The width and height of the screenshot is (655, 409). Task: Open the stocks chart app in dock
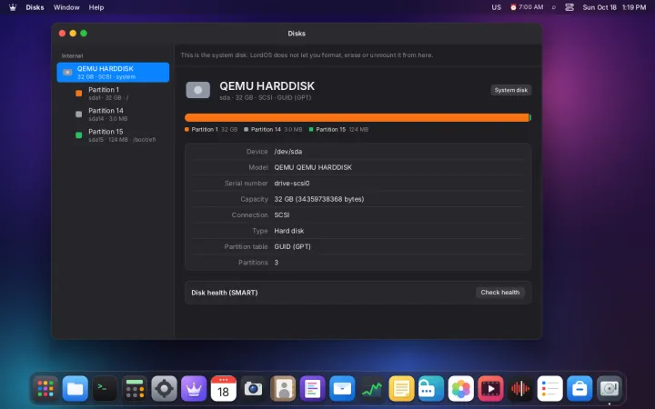pyautogui.click(x=372, y=389)
